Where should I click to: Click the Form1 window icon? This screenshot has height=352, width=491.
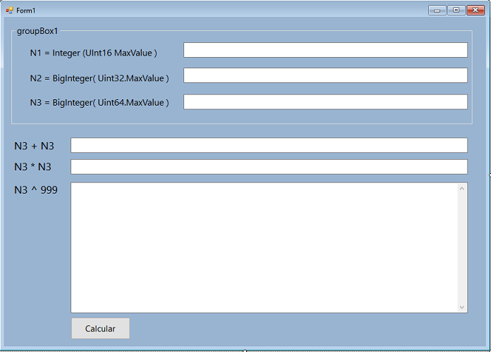[x=9, y=11]
